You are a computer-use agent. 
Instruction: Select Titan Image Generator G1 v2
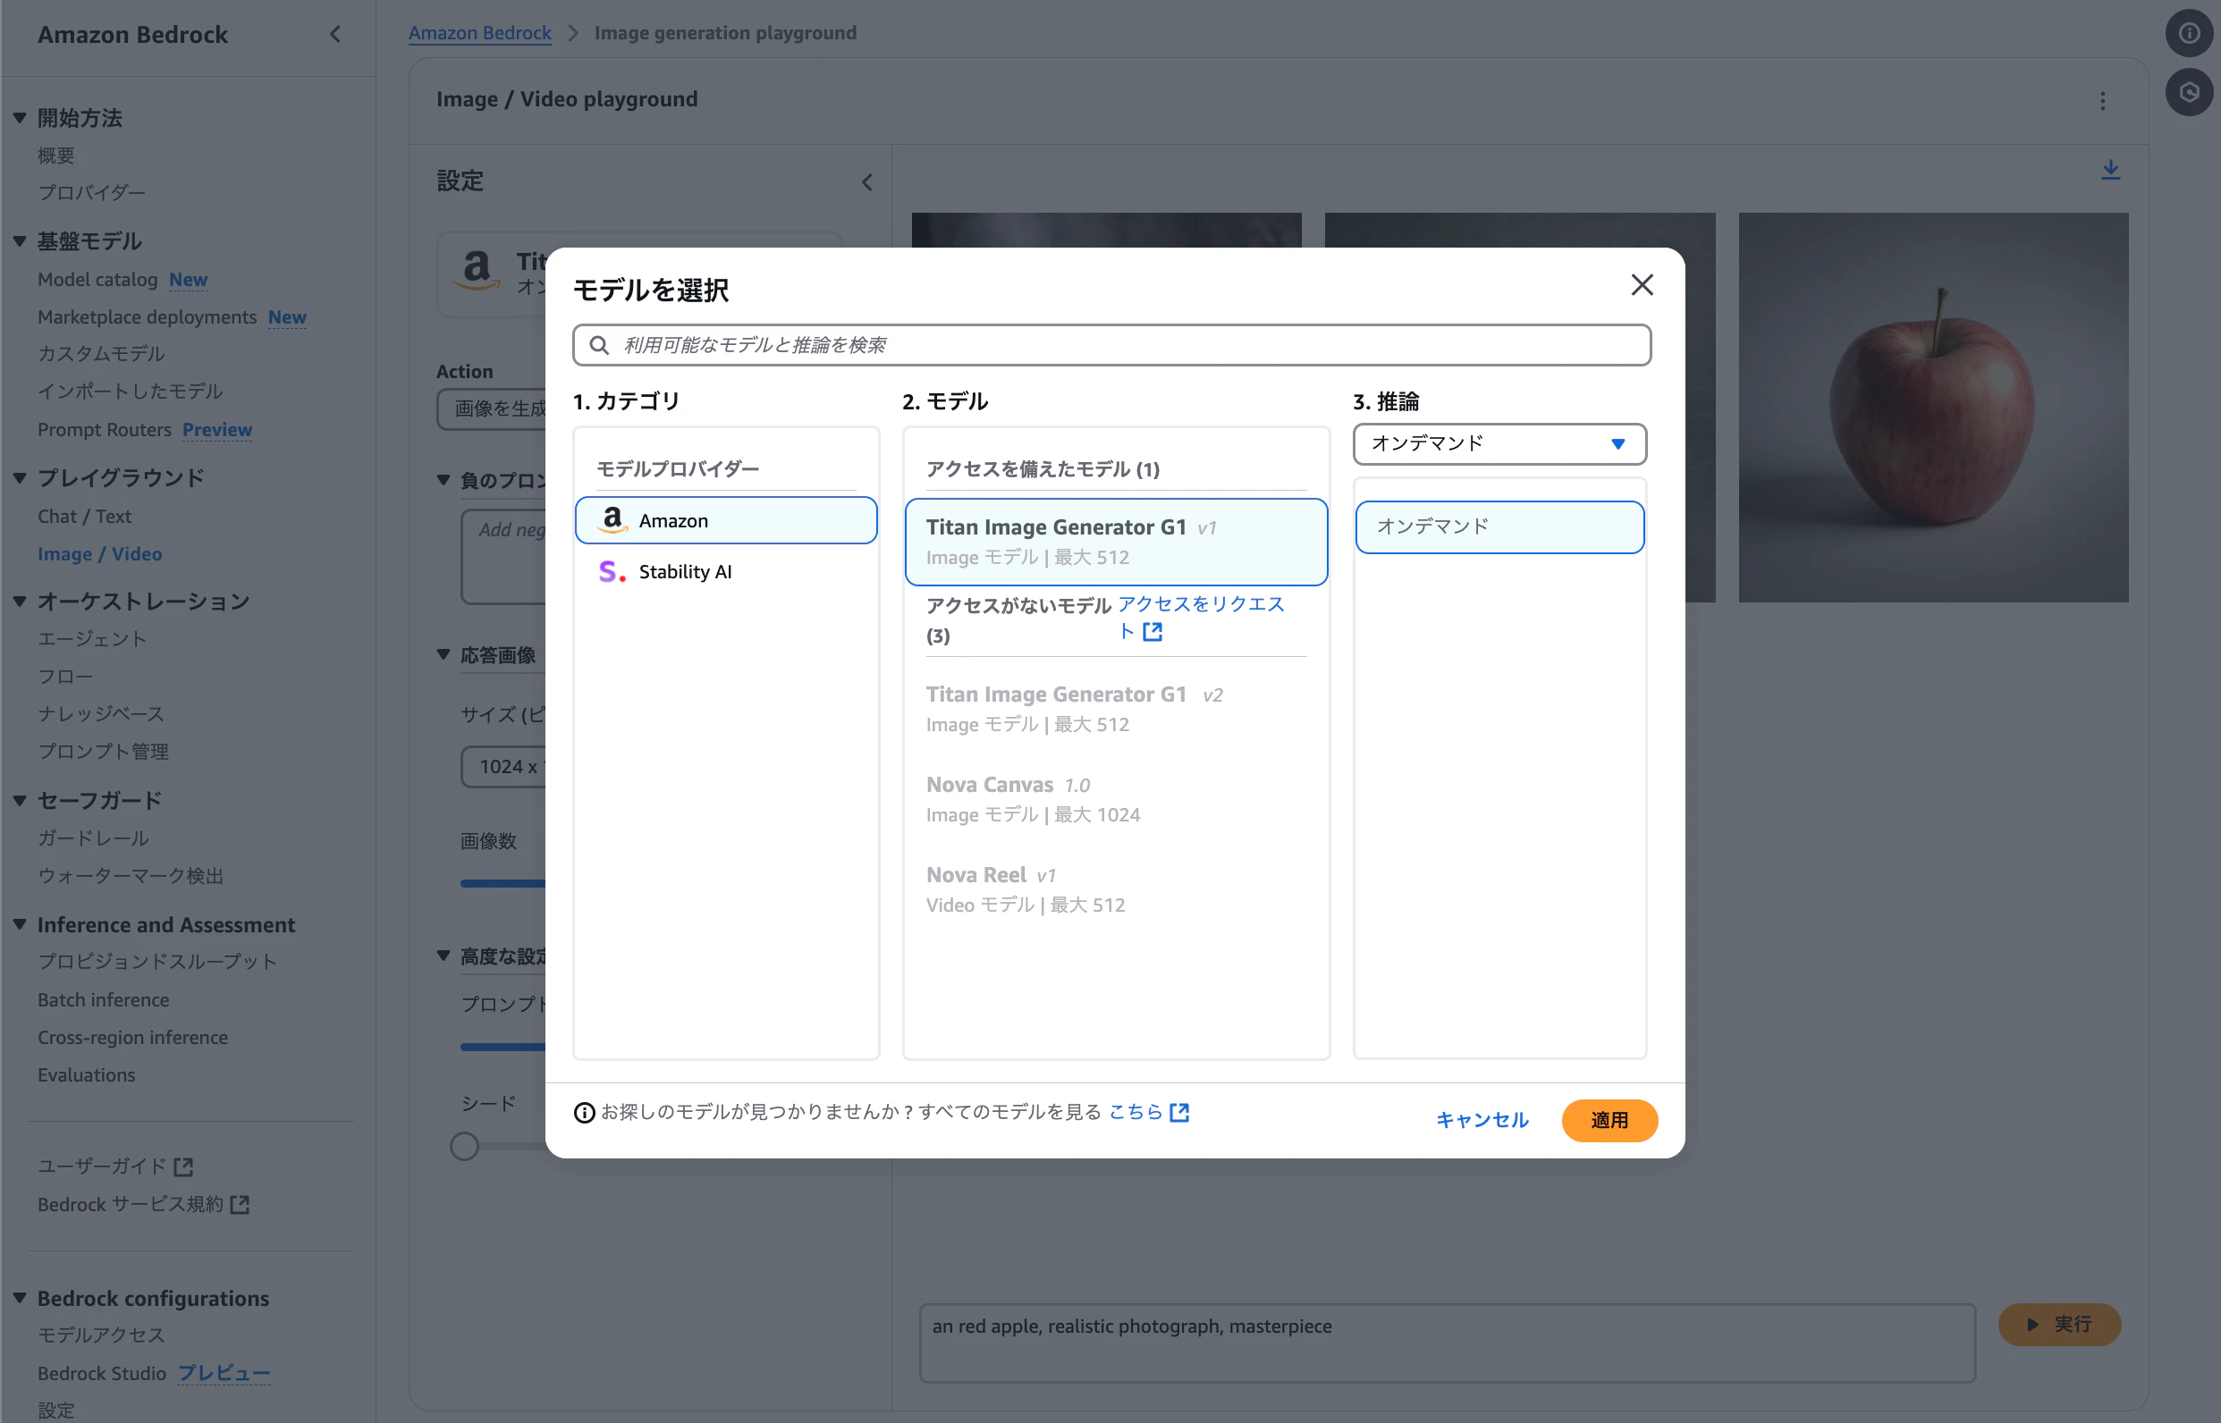point(1116,710)
